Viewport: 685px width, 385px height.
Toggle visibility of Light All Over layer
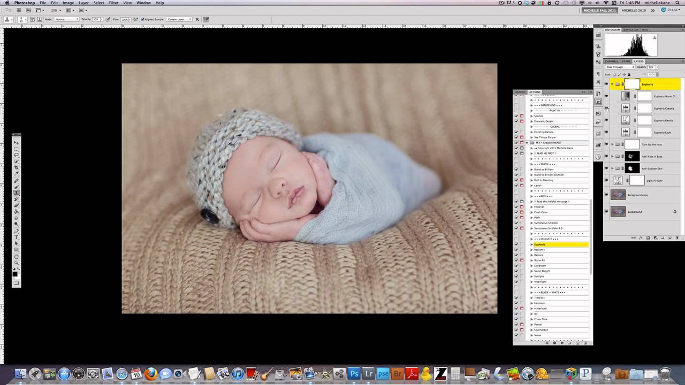(x=606, y=180)
